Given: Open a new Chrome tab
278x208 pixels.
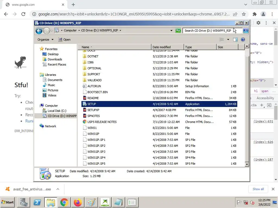Looking at the screenshot, I should click(73, 5).
